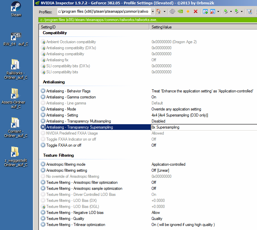257x230 pixels.
Task: Click the window icon with the red X
Action: click(213, 11)
